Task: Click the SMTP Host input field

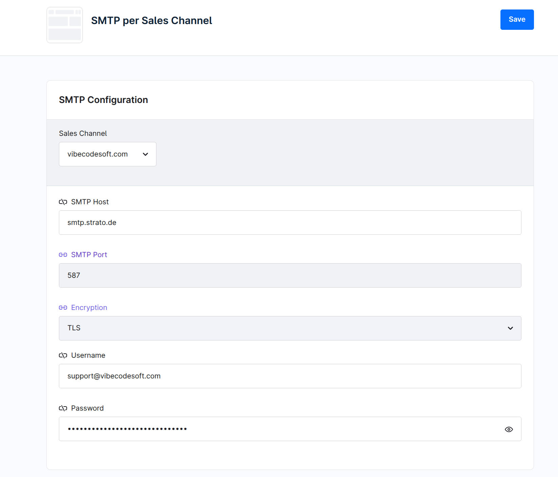Action: [290, 223]
